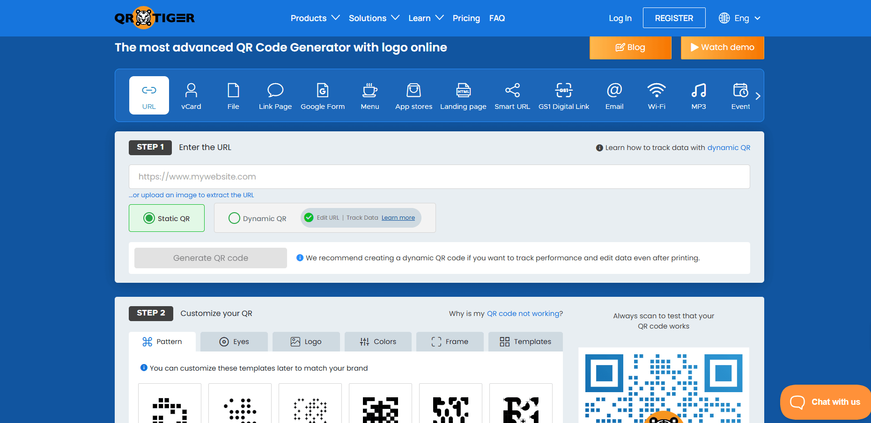Choose the Wi-Fi QR type
This screenshot has width=871, height=423.
657,96
